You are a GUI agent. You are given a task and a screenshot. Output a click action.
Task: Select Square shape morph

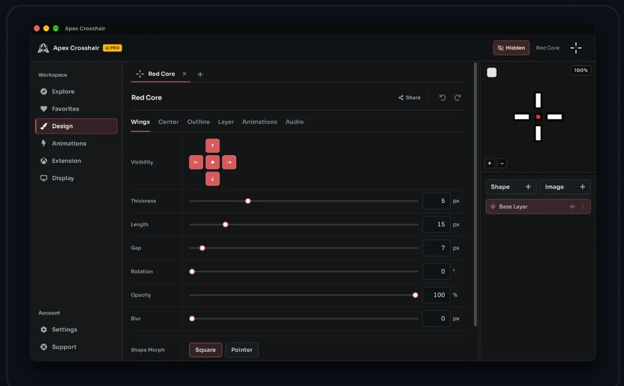click(206, 350)
